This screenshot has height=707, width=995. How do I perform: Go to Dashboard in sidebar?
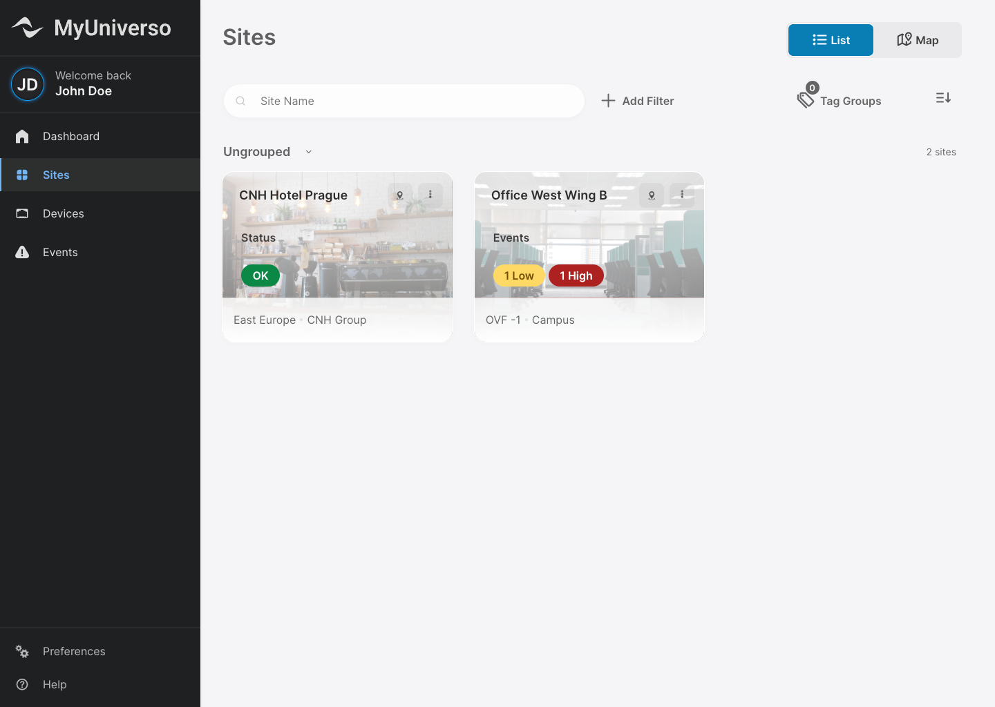click(100, 136)
